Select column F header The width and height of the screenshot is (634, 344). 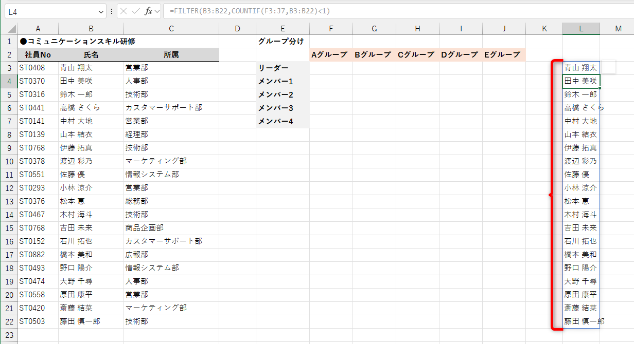[331, 28]
